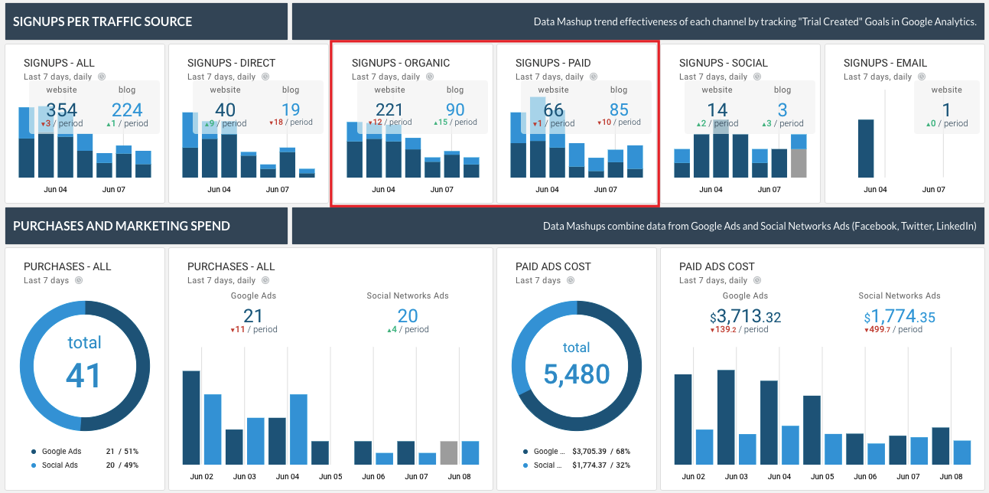Click the gray Jun 08 bar in Purchases chart
The height and width of the screenshot is (493, 989).
pos(449,452)
